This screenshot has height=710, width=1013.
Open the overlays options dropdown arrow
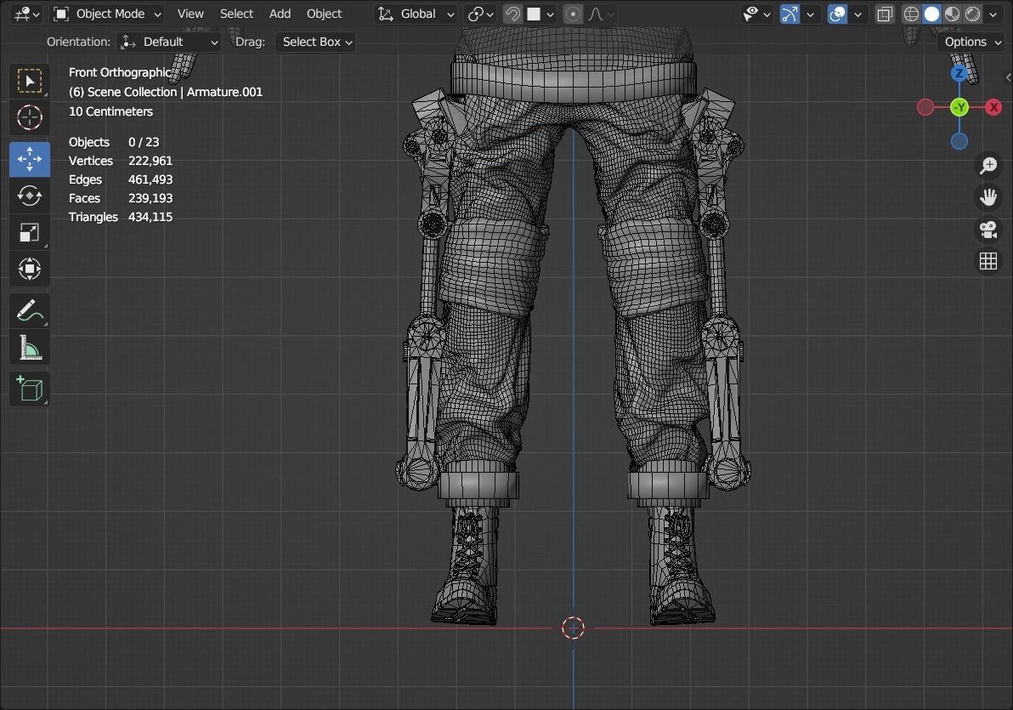[x=858, y=14]
